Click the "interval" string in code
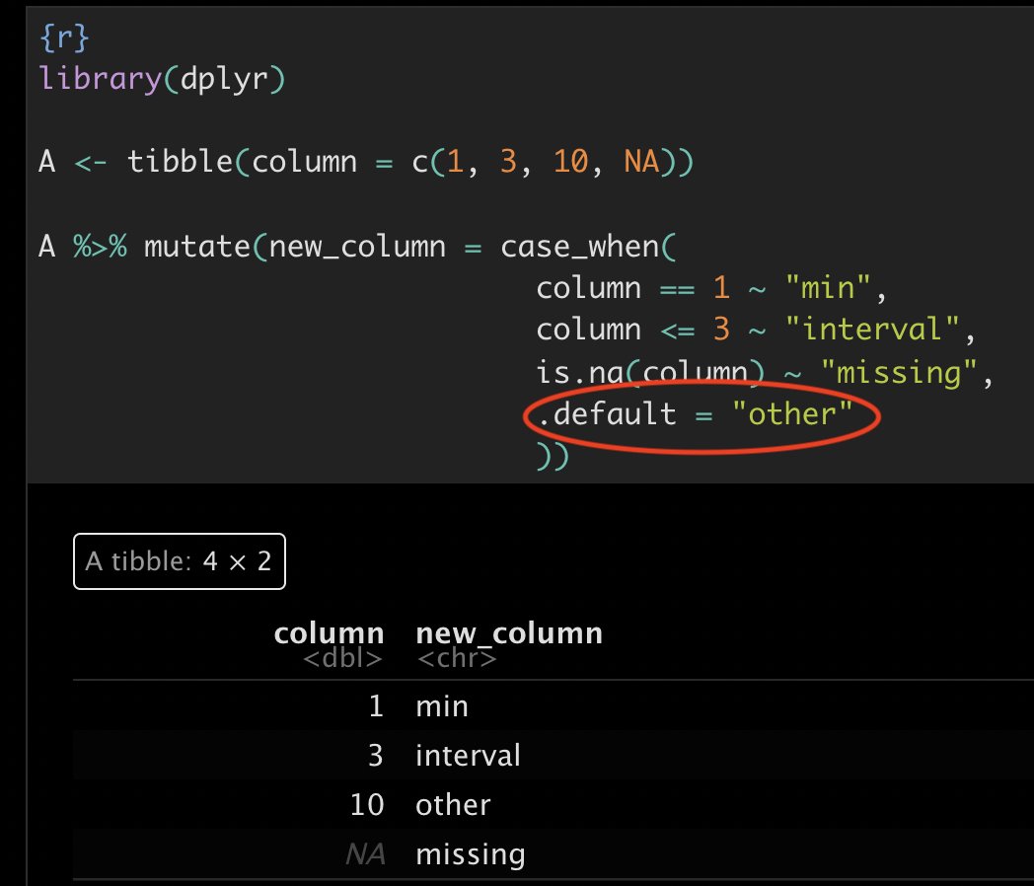 point(872,329)
